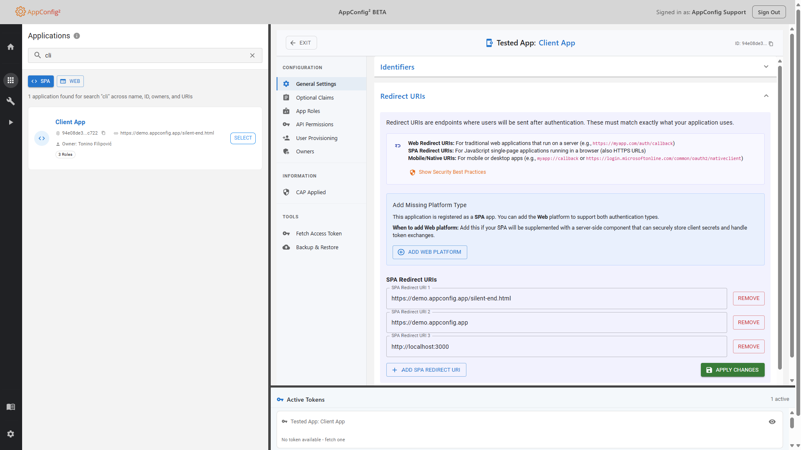The width and height of the screenshot is (801, 450).
Task: Click Show Security Best Practices link
Action: 452,172
